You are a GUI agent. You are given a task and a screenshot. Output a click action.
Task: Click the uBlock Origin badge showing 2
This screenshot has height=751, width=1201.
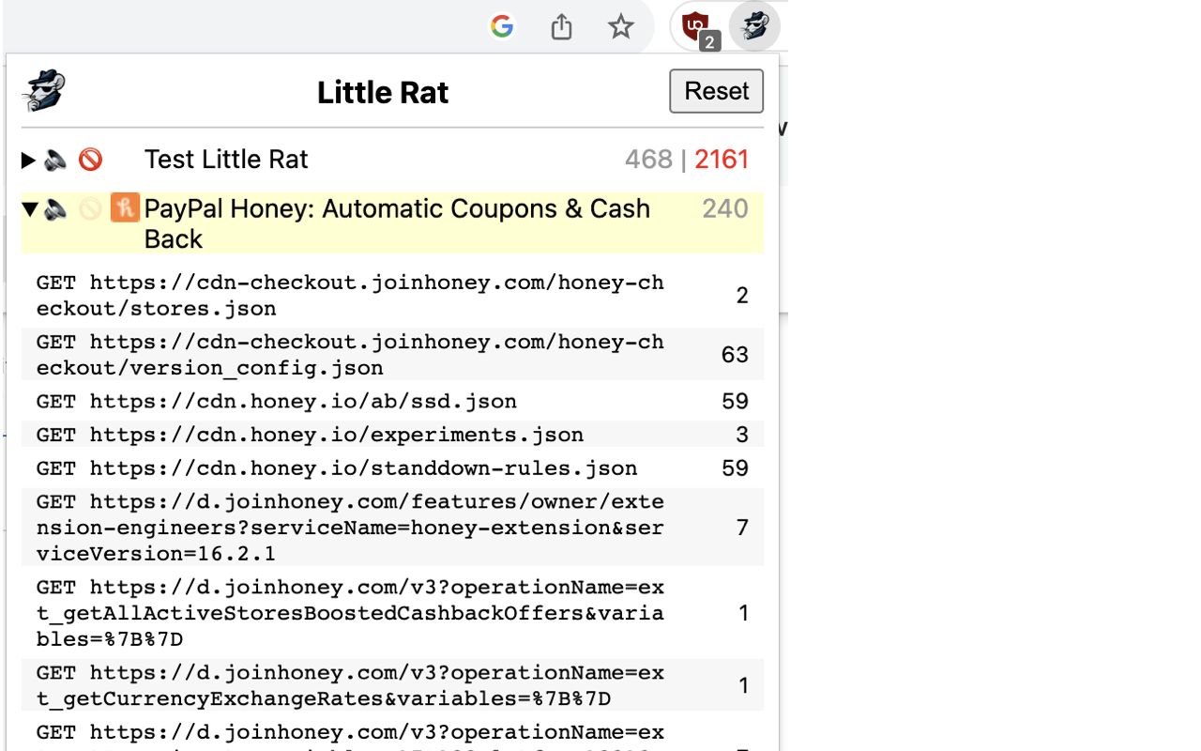point(710,41)
